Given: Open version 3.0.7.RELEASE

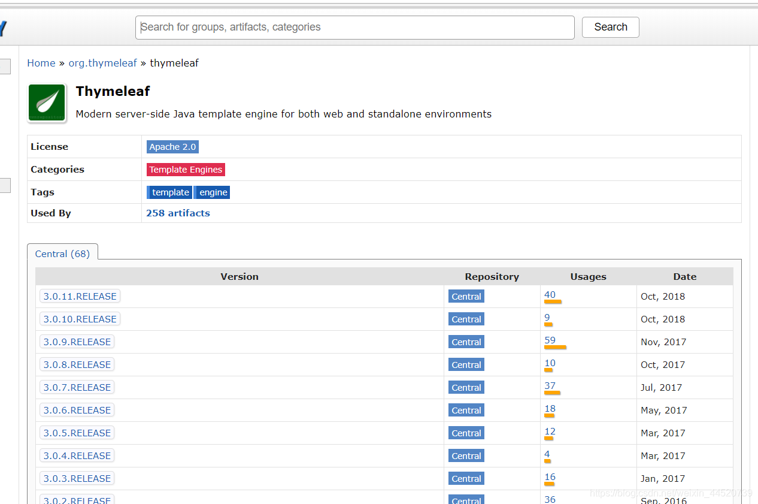Looking at the screenshot, I should coord(77,387).
